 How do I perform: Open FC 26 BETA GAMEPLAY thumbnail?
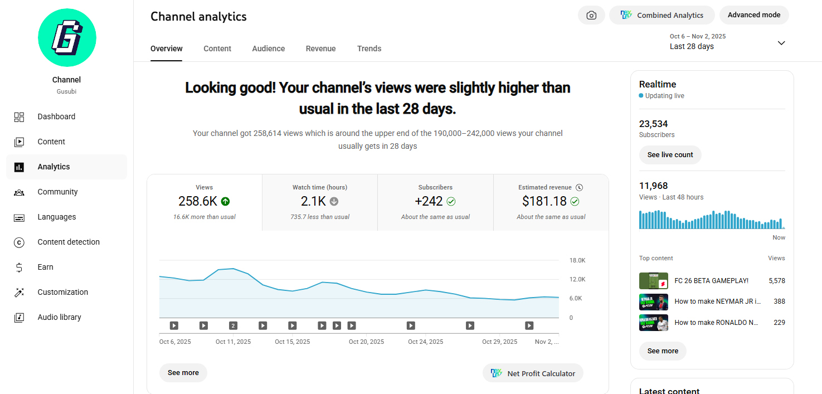click(x=653, y=281)
